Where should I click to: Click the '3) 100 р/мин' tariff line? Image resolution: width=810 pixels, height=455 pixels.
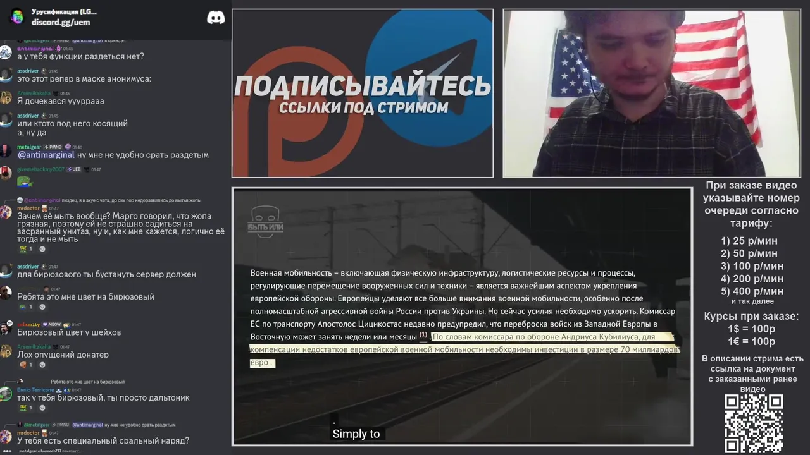[x=752, y=266]
